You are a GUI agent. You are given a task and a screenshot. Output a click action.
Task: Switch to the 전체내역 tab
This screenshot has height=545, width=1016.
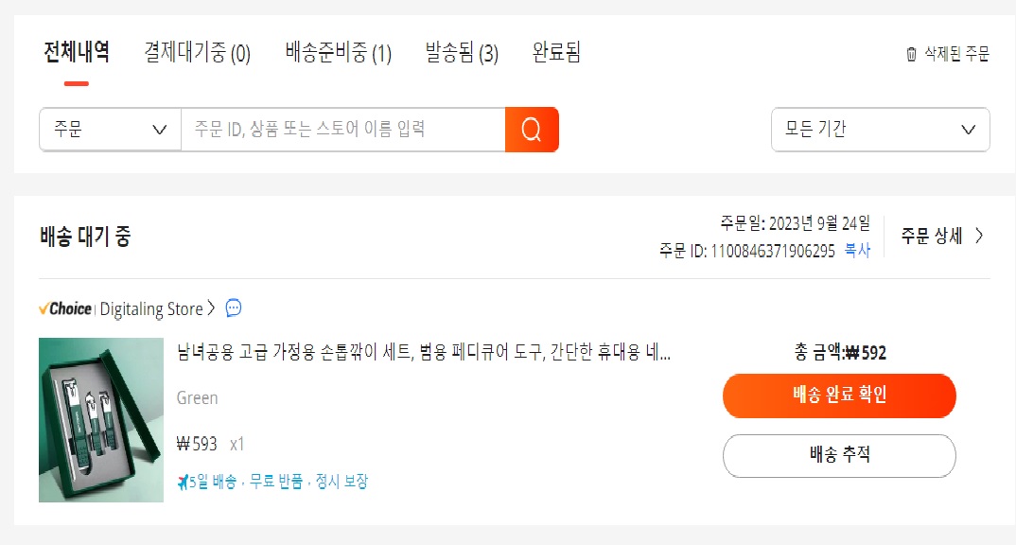pyautogui.click(x=76, y=52)
